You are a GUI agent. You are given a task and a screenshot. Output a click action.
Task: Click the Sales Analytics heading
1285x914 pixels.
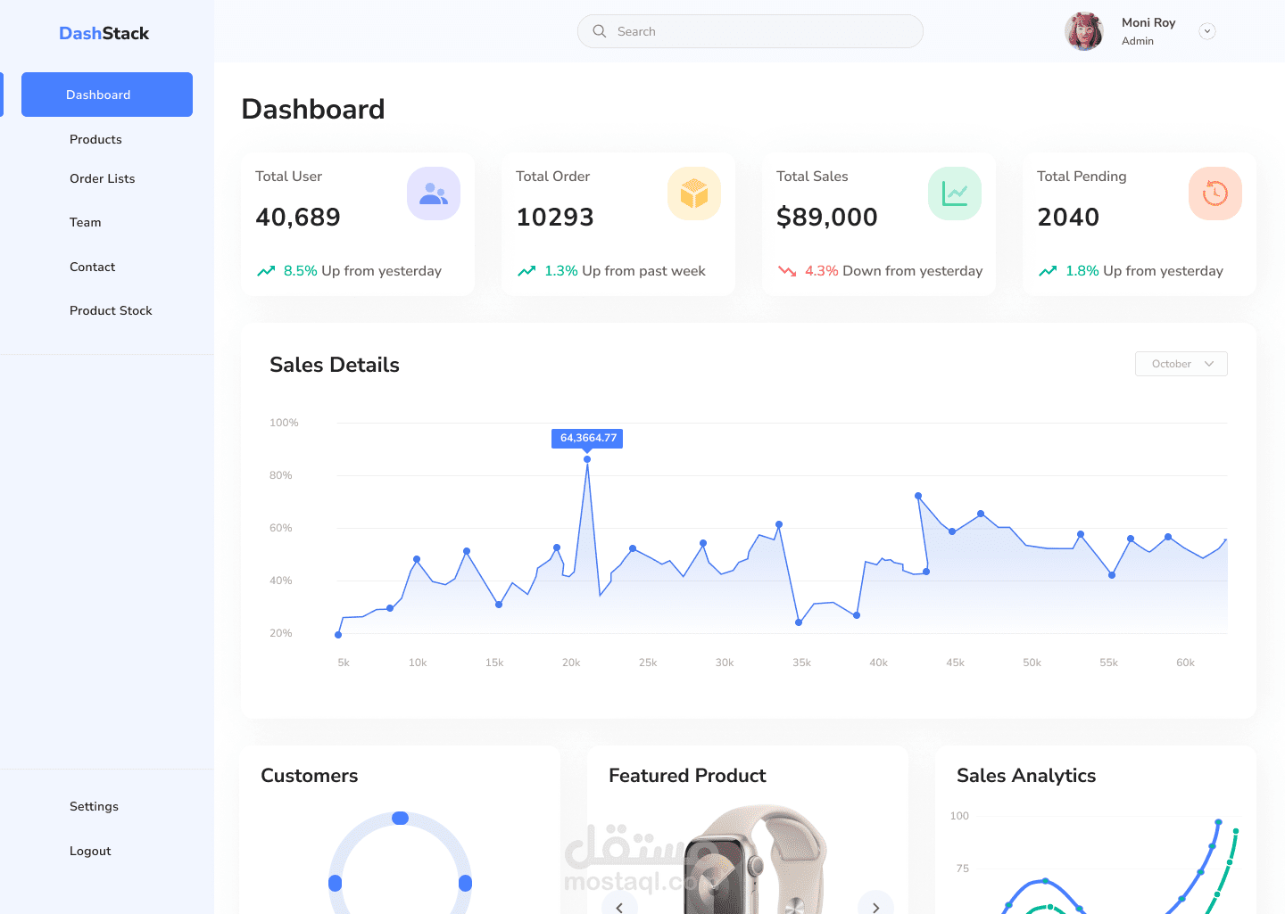pos(1026,776)
